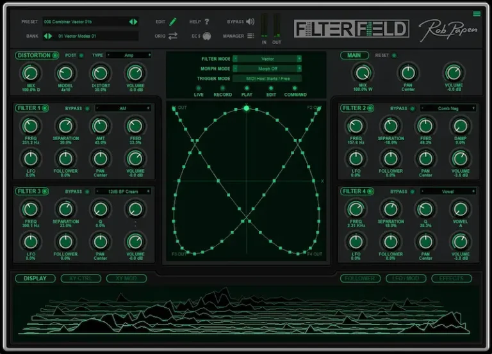This screenshot has height=354, width=492.
Task: Click the Main Pan knob
Action: tap(408, 73)
